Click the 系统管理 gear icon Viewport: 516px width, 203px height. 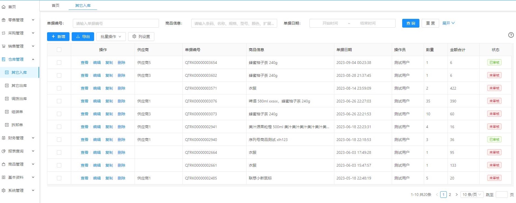[x=4, y=190]
